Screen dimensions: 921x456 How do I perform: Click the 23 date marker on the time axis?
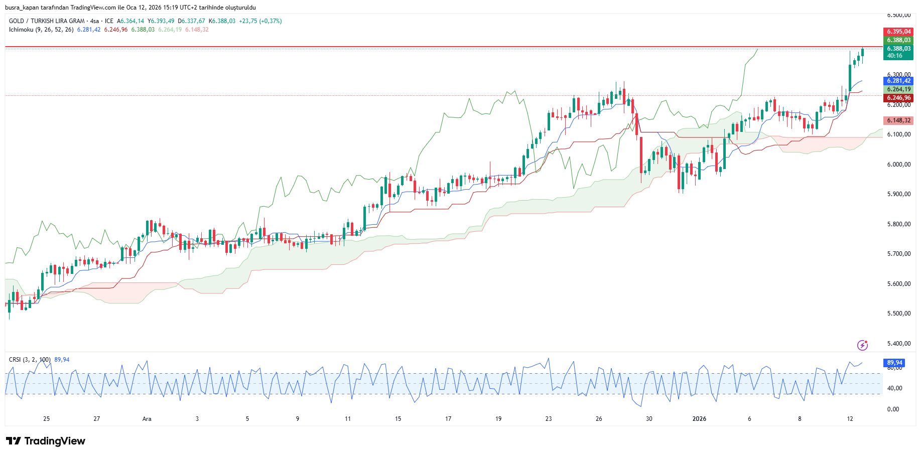pyautogui.click(x=549, y=419)
